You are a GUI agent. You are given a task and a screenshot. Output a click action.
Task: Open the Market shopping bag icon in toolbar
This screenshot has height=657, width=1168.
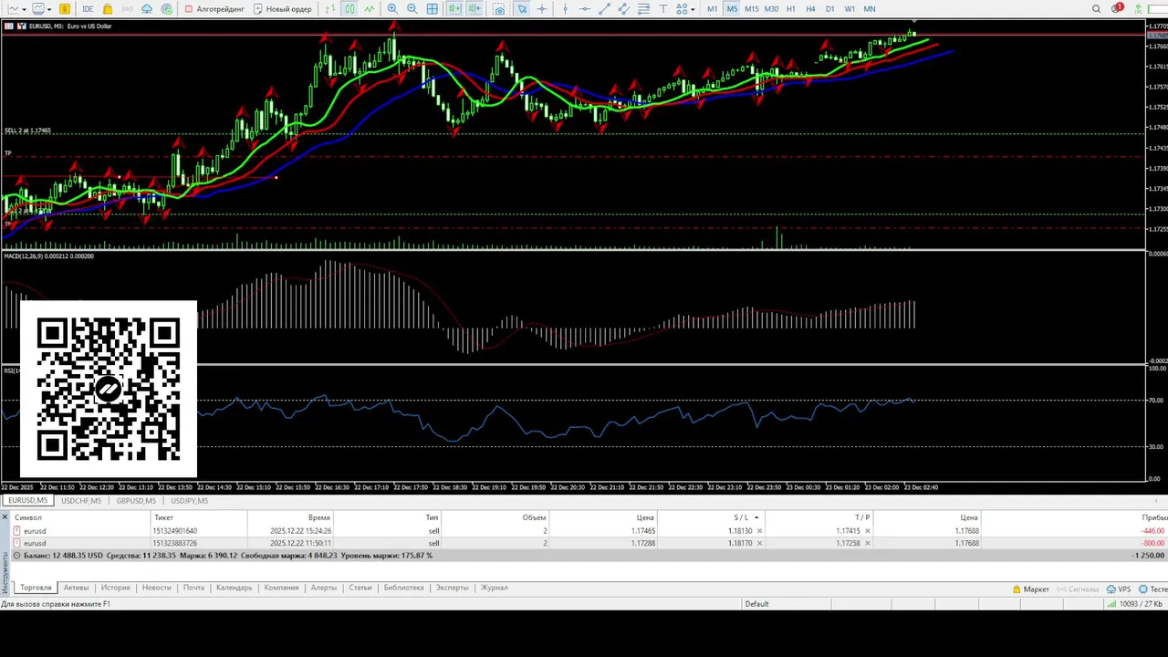click(108, 9)
